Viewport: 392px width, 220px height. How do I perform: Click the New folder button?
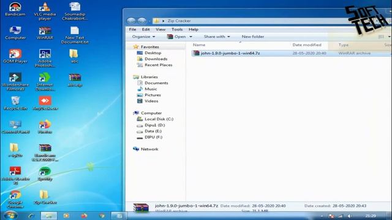(x=253, y=37)
